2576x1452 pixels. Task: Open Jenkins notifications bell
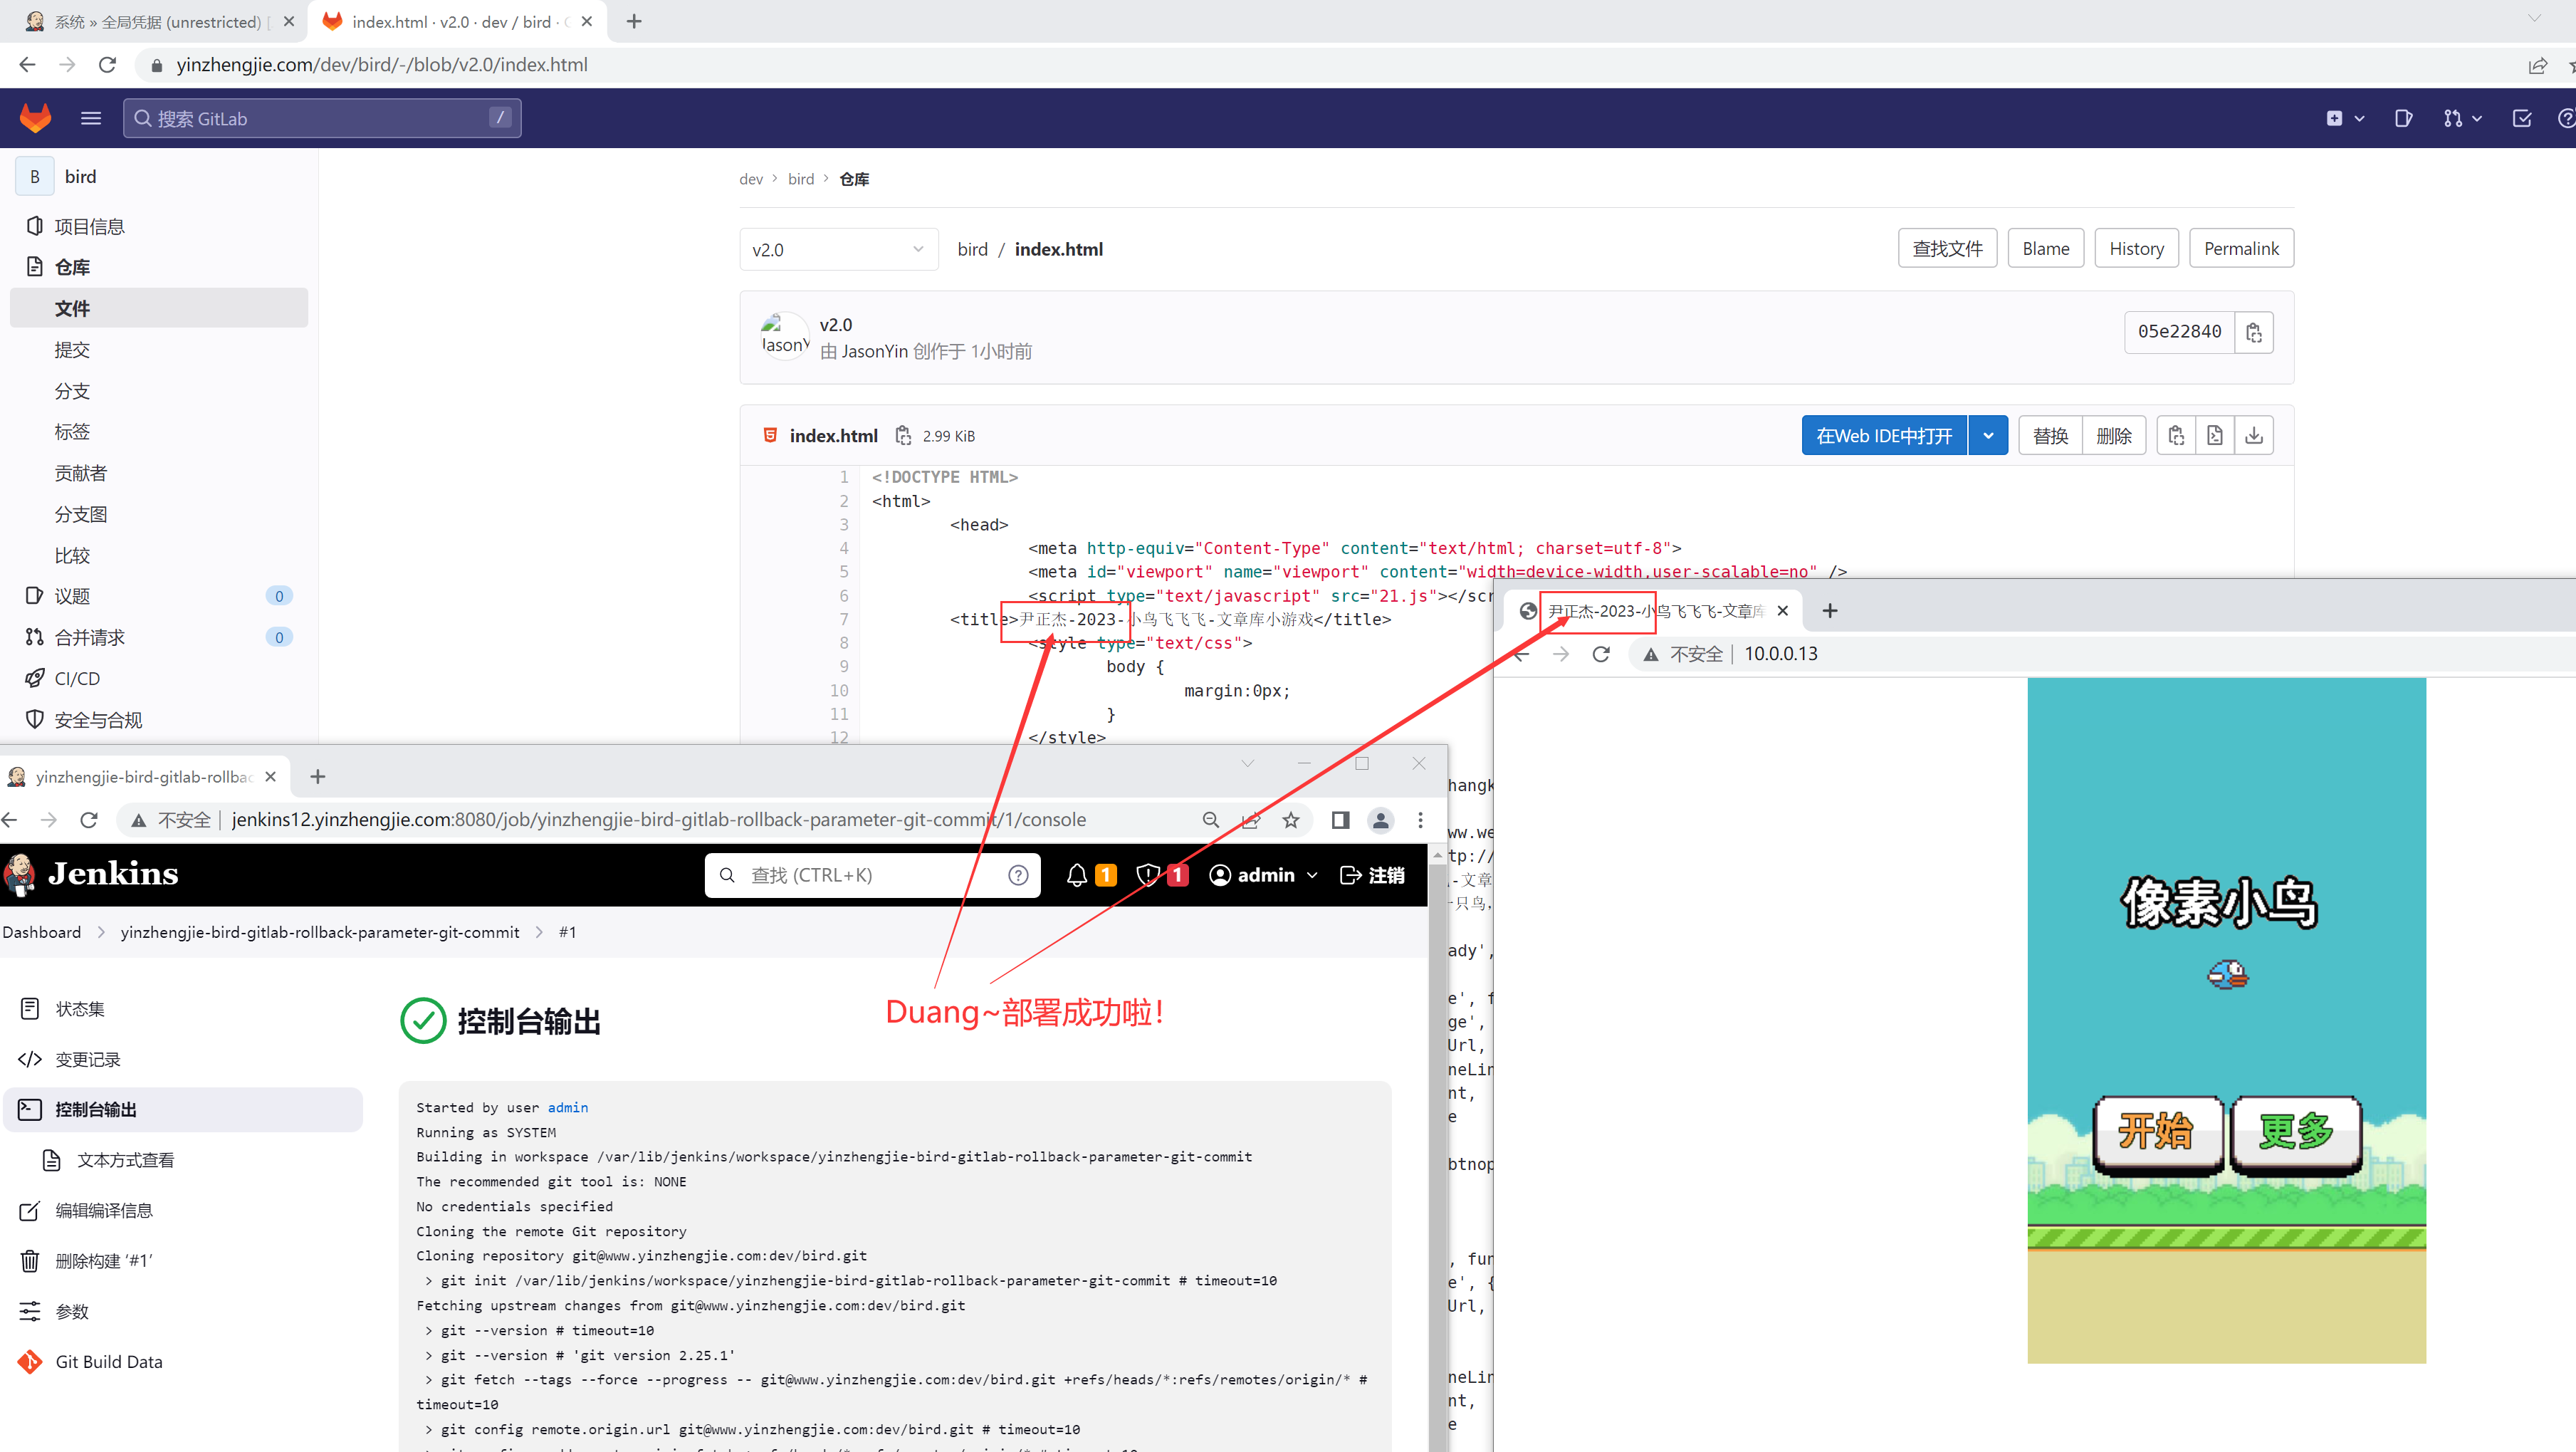coord(1077,875)
